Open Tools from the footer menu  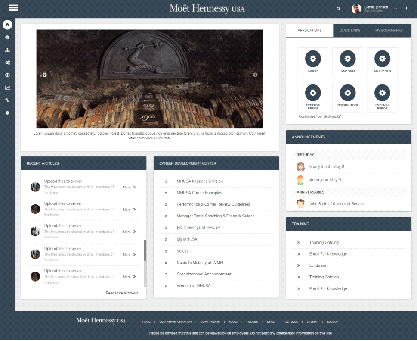pos(233,322)
